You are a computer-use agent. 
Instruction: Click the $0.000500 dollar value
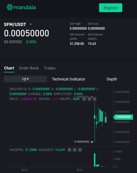tap(13, 42)
